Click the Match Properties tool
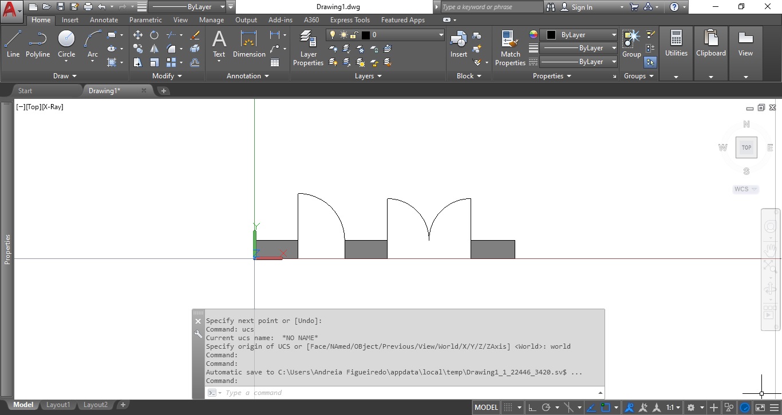The height and width of the screenshot is (415, 782). pyautogui.click(x=510, y=49)
